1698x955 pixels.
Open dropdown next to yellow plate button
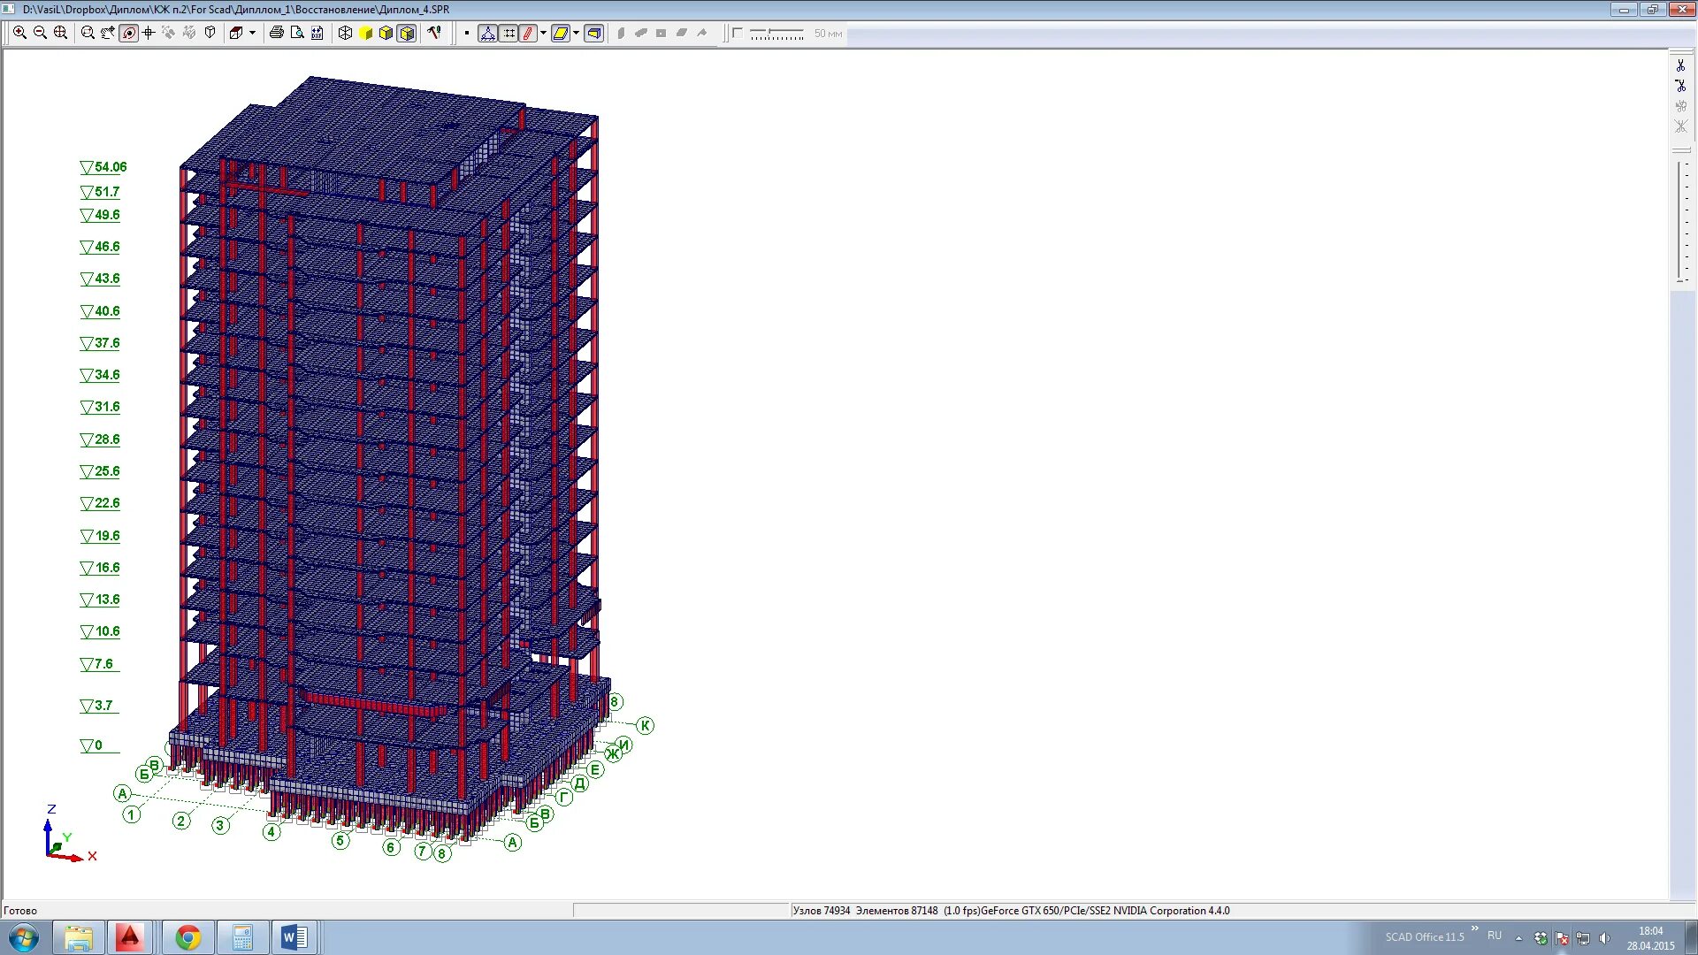coord(576,33)
